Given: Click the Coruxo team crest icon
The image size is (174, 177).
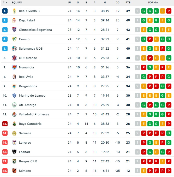Looking at the screenshot, I should (14, 39).
